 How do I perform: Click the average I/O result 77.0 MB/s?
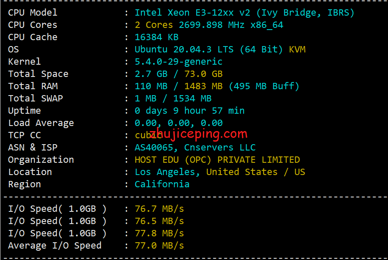pyautogui.click(x=159, y=246)
